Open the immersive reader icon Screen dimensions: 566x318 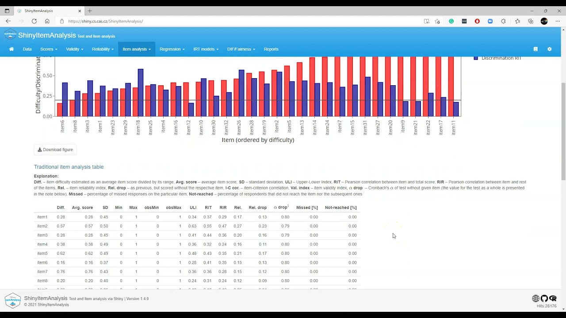click(x=426, y=21)
